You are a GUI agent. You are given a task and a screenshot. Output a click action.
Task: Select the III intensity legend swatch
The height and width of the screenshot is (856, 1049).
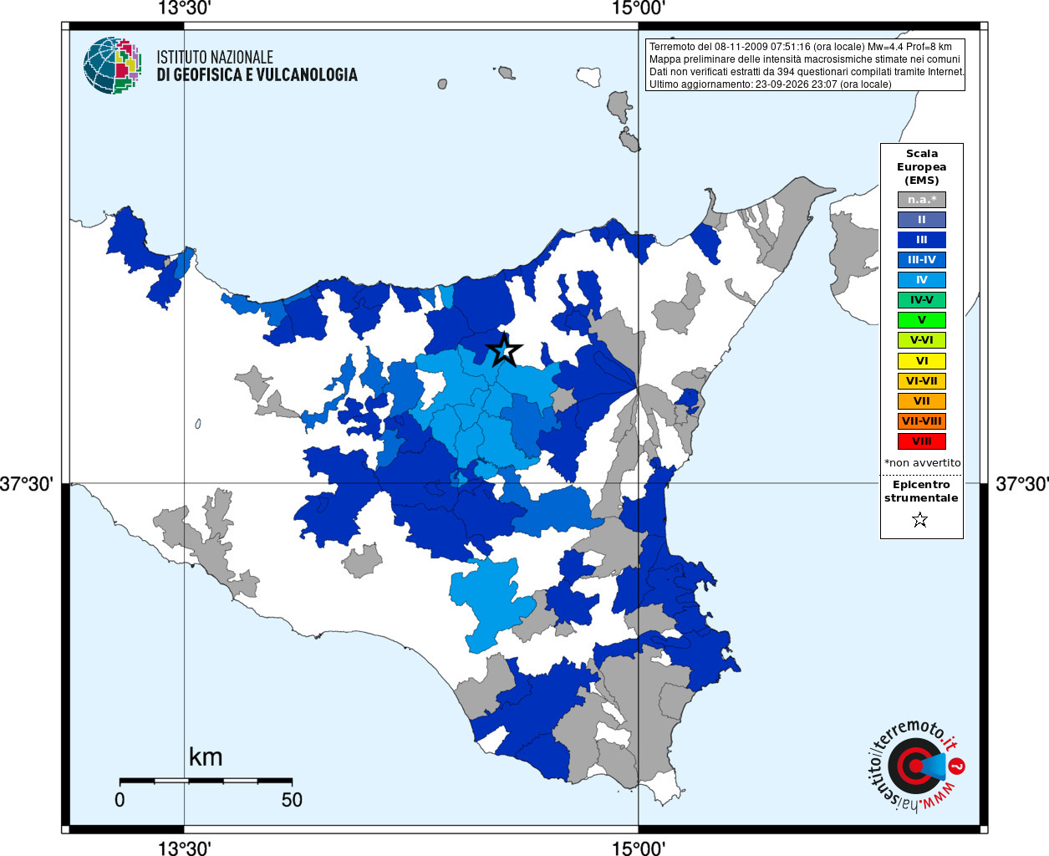tap(922, 240)
